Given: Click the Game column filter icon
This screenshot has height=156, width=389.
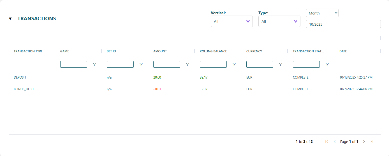Looking at the screenshot, I should (x=94, y=64).
